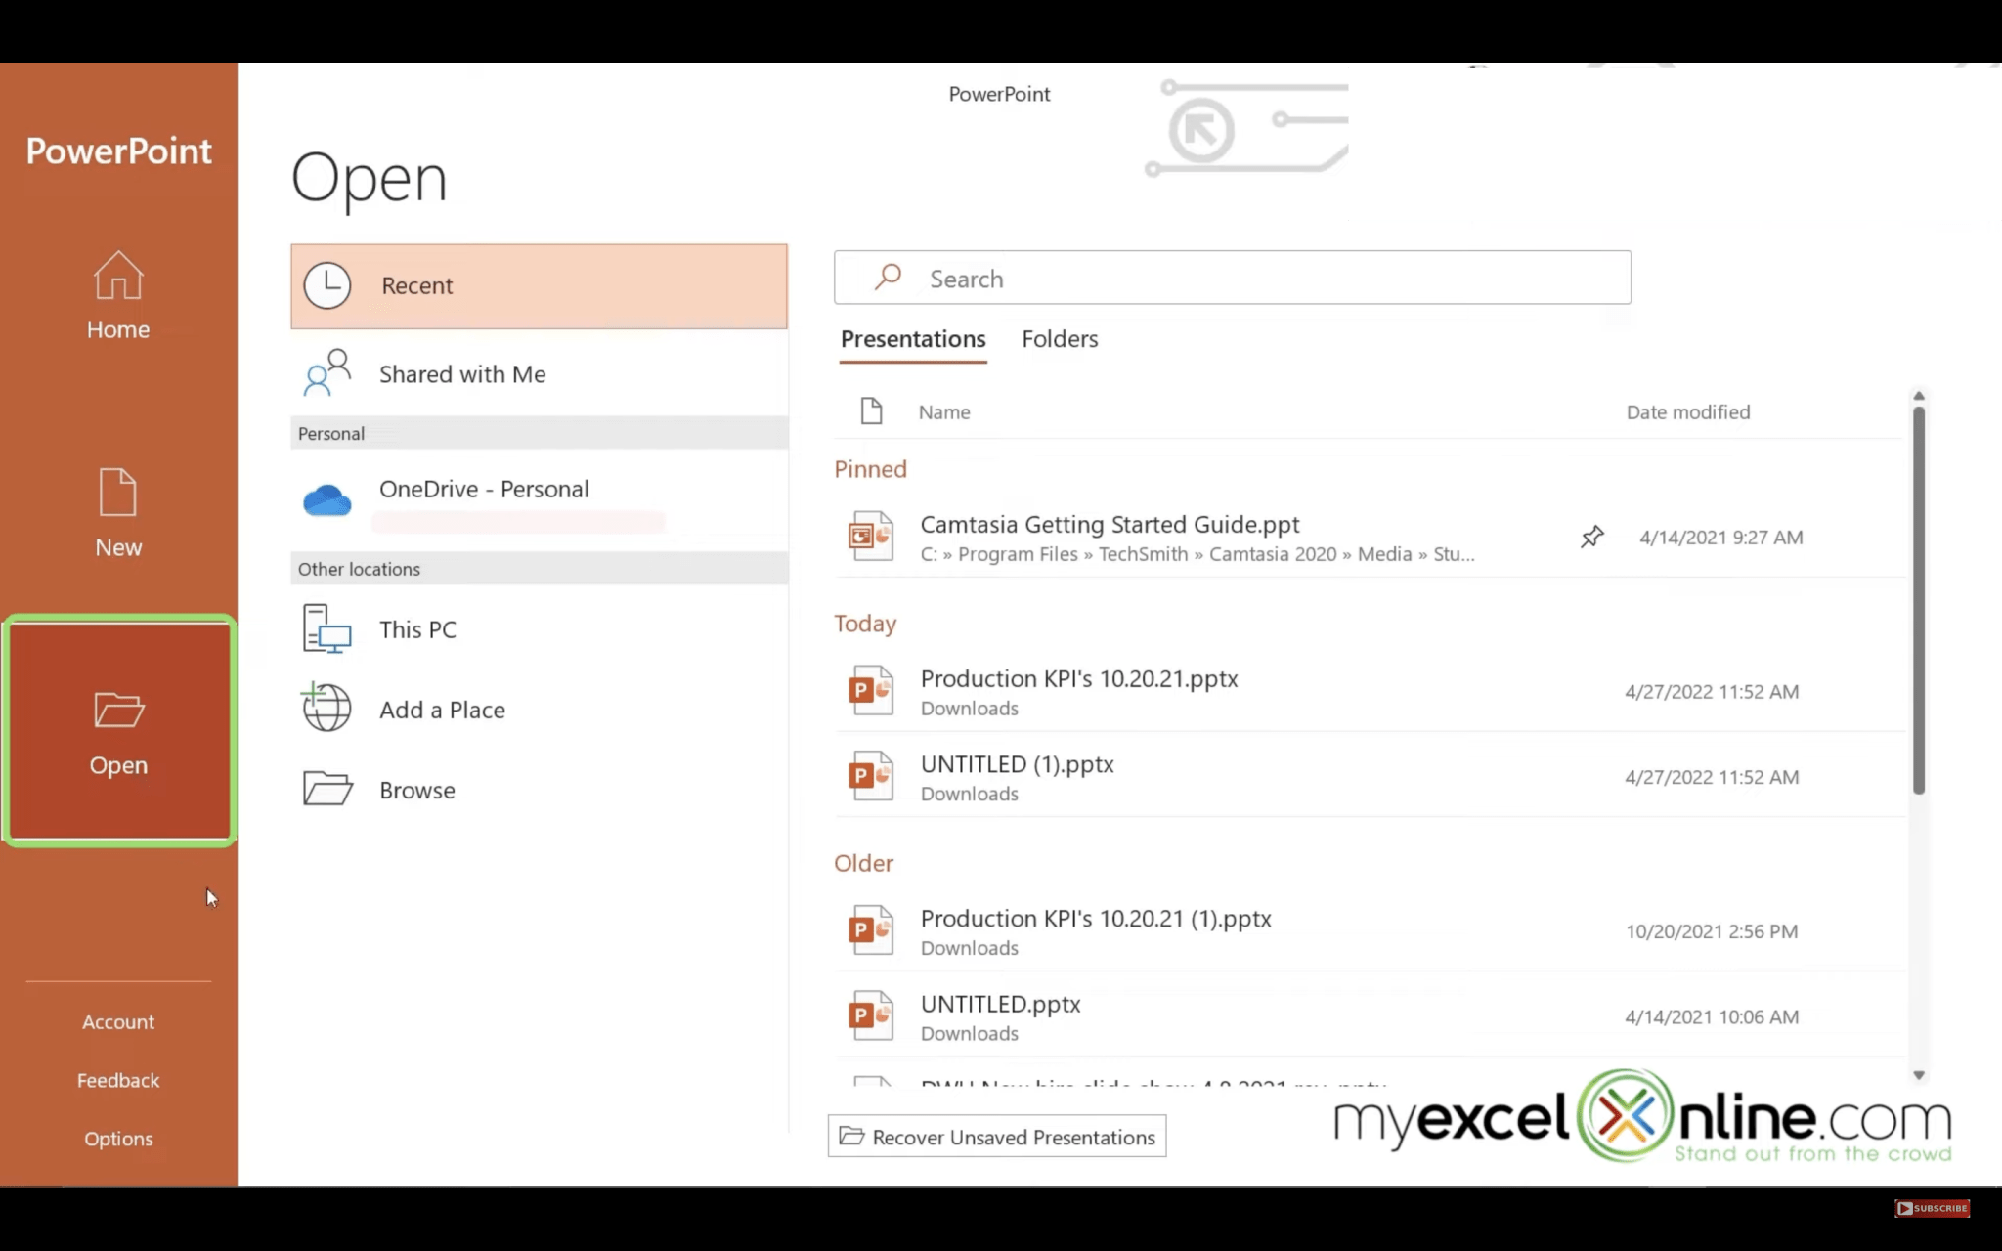The image size is (2002, 1251).
Task: Open Account settings from sidebar
Action: tap(117, 1021)
